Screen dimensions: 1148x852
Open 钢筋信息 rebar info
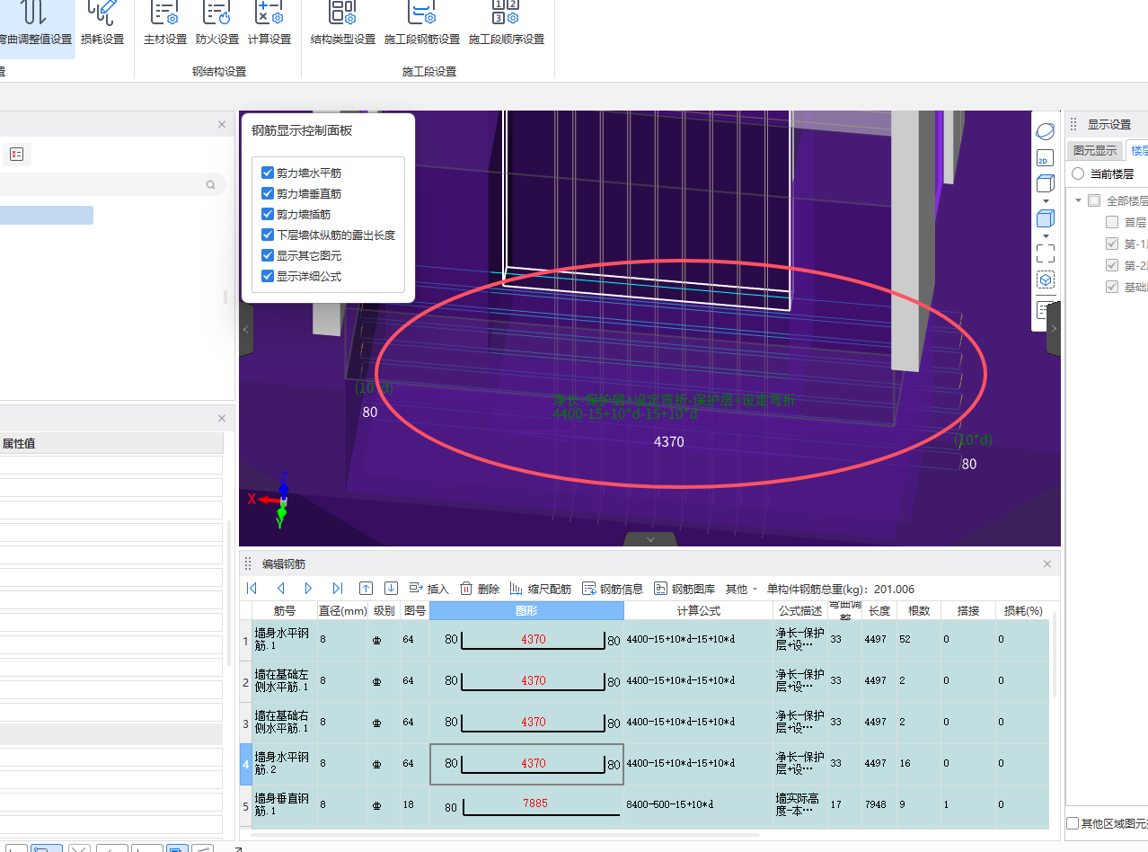[613, 590]
